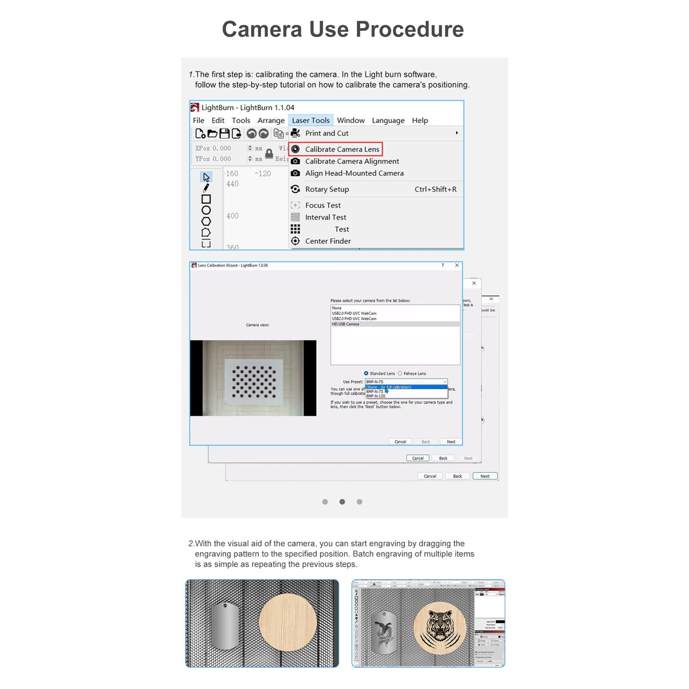
Task: Select None in the camera list
Action: [395, 308]
